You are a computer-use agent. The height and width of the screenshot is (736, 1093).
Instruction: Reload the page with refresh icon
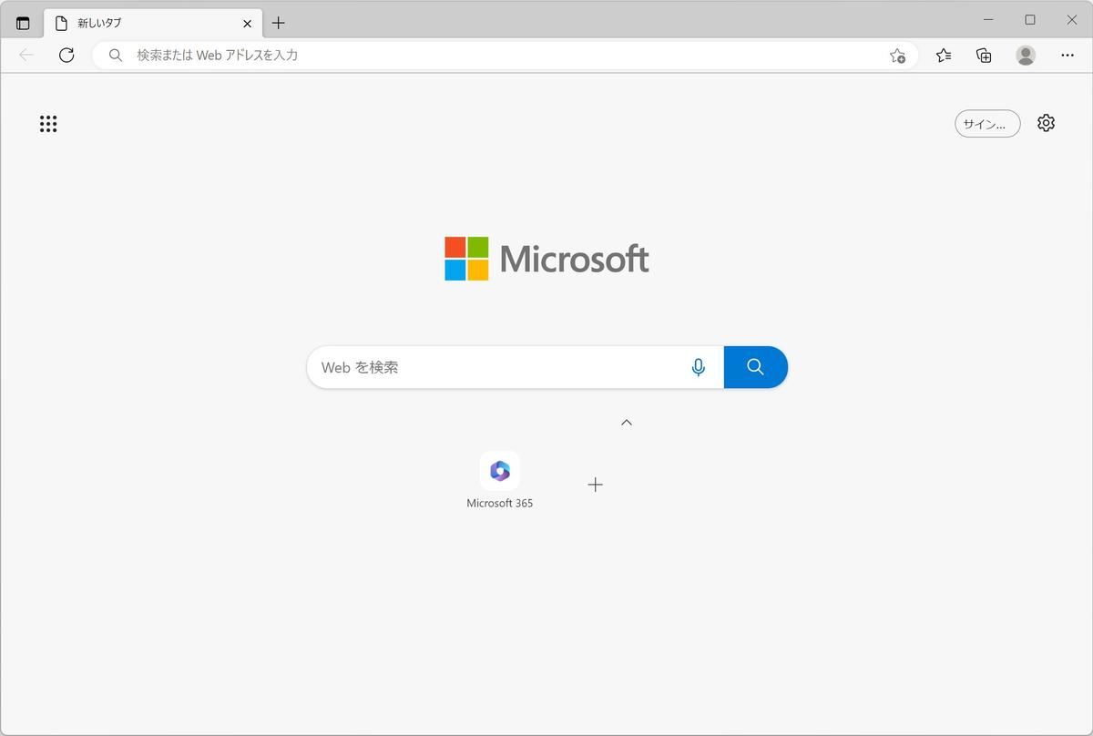point(66,55)
